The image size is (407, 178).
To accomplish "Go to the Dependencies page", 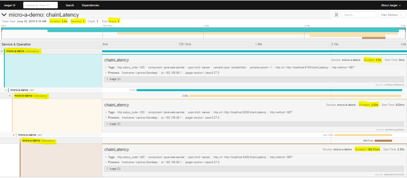I will pyautogui.click(x=91, y=5).
